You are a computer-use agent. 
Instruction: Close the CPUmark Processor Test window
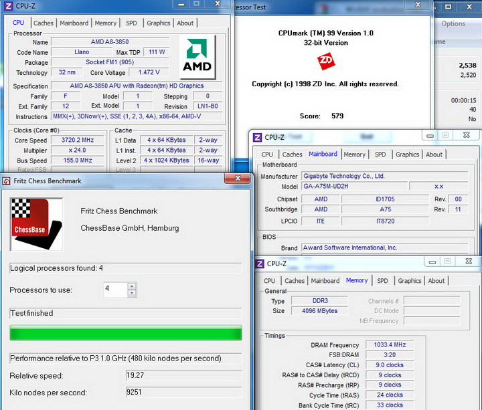click(418, 4)
